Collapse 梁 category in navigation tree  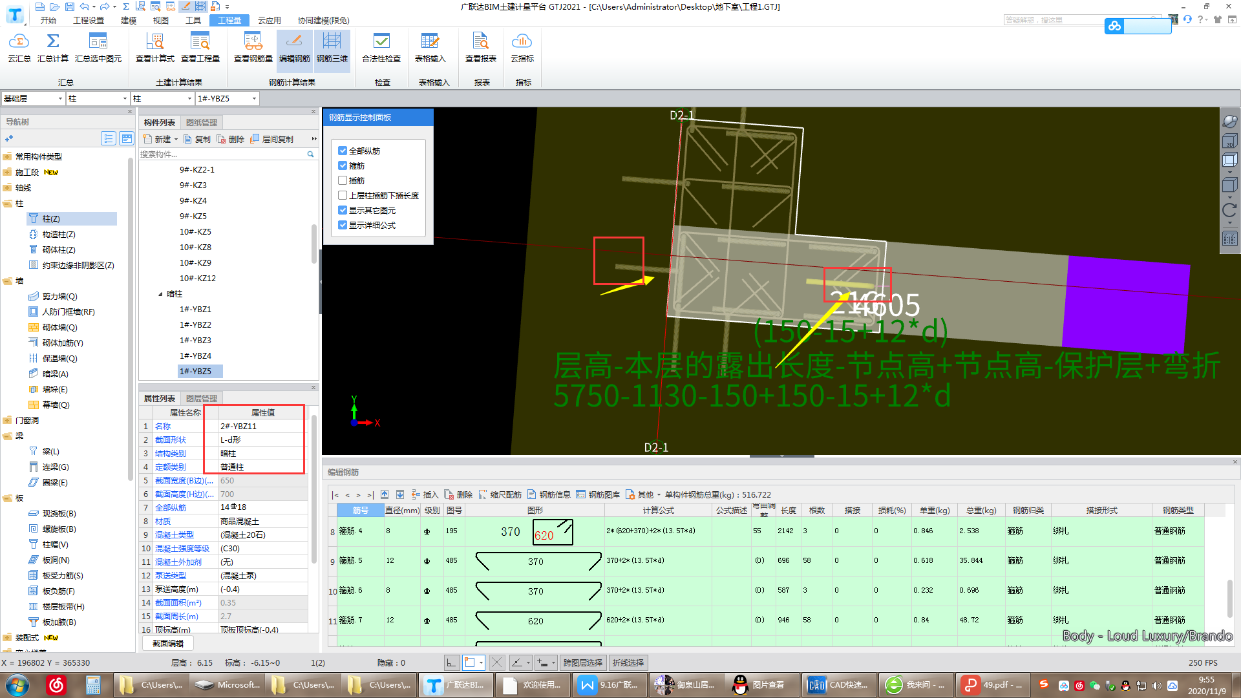click(x=7, y=436)
